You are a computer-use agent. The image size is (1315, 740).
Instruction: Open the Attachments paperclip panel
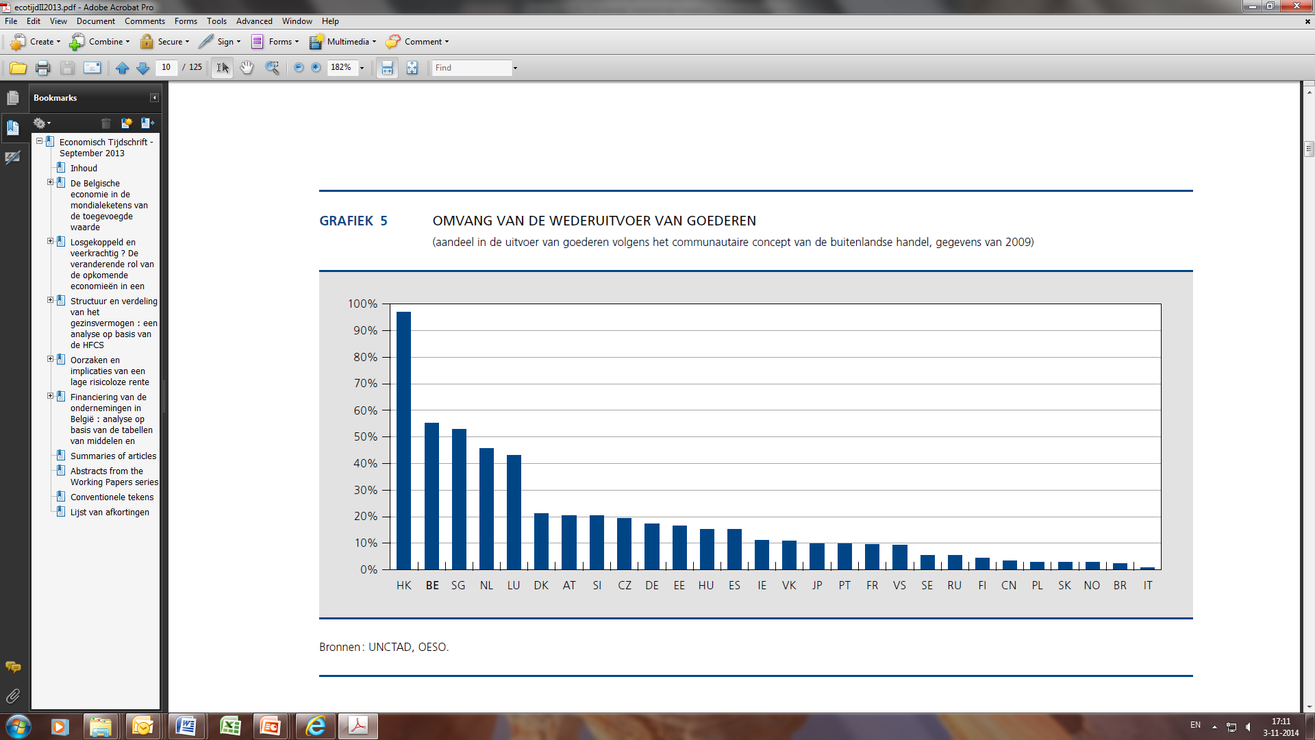pos(12,696)
